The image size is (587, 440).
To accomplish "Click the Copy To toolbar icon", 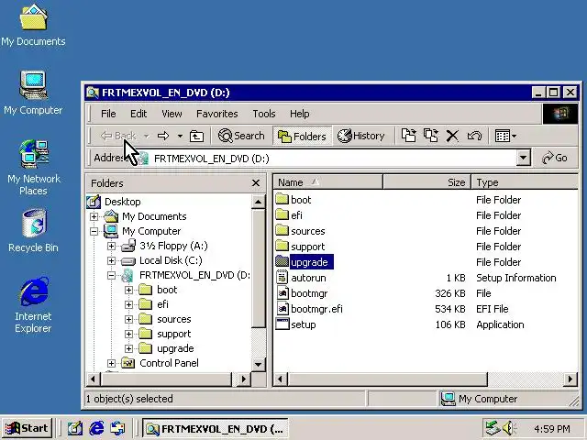I will (431, 136).
